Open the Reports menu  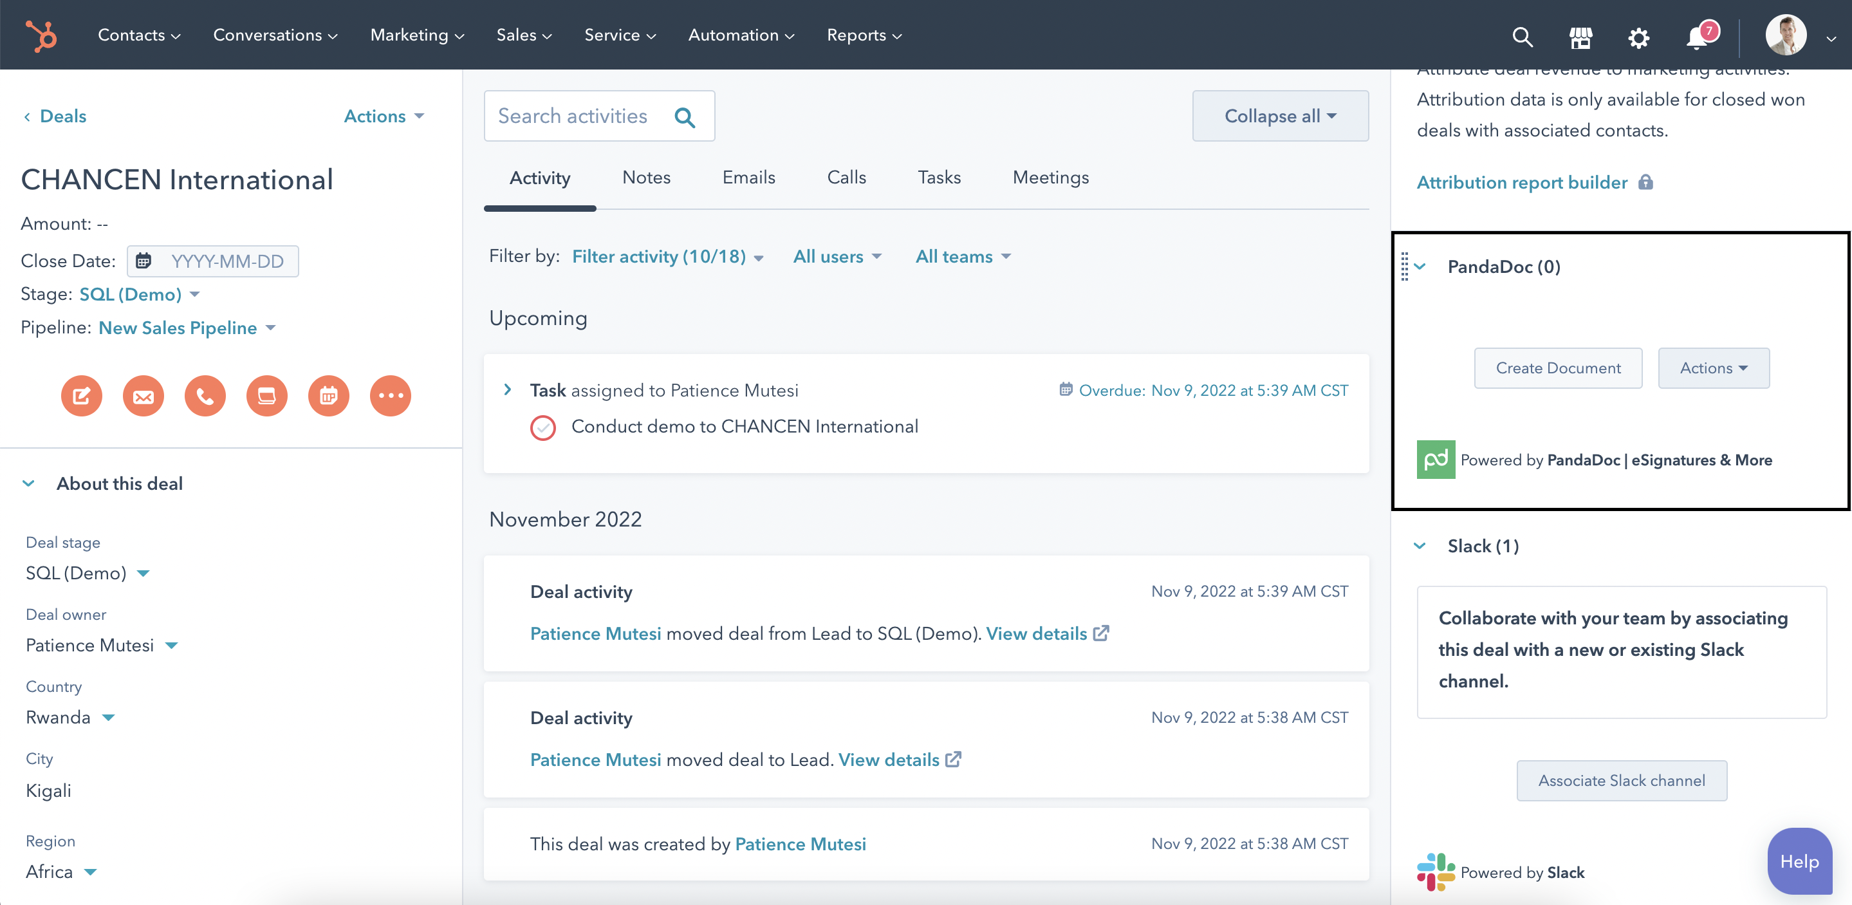point(864,35)
